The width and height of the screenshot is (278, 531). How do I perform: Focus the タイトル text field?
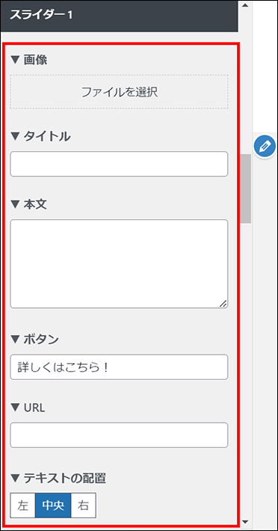(119, 164)
